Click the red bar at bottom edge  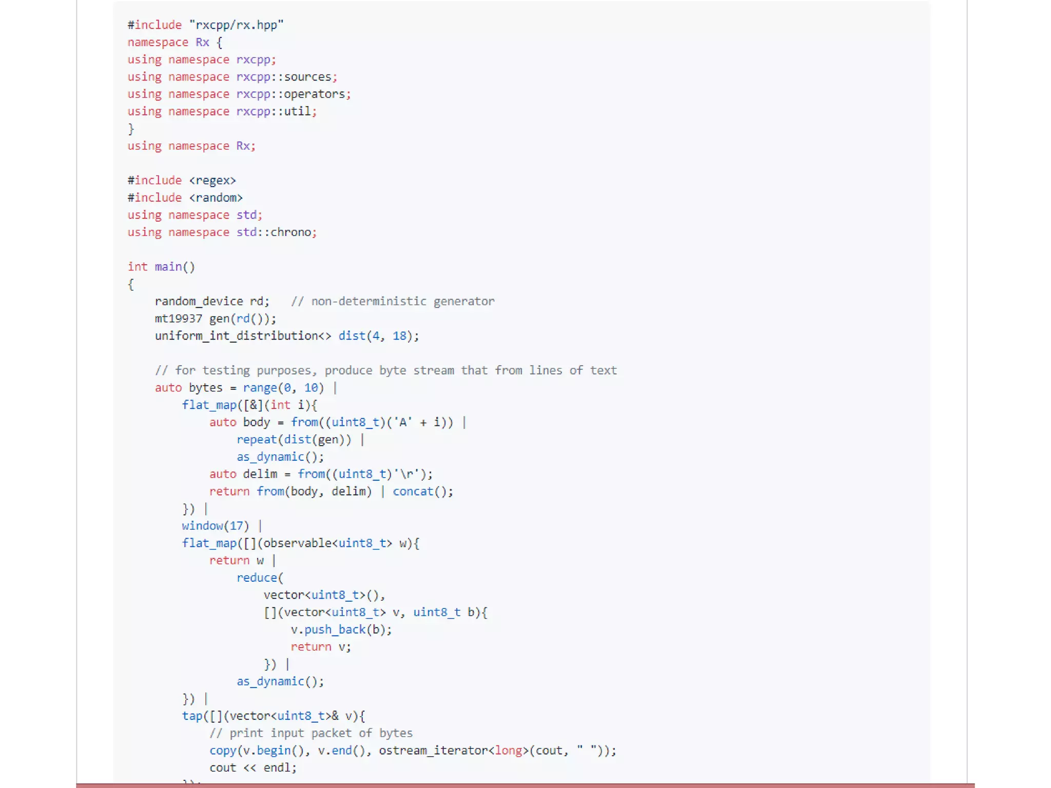524,785
